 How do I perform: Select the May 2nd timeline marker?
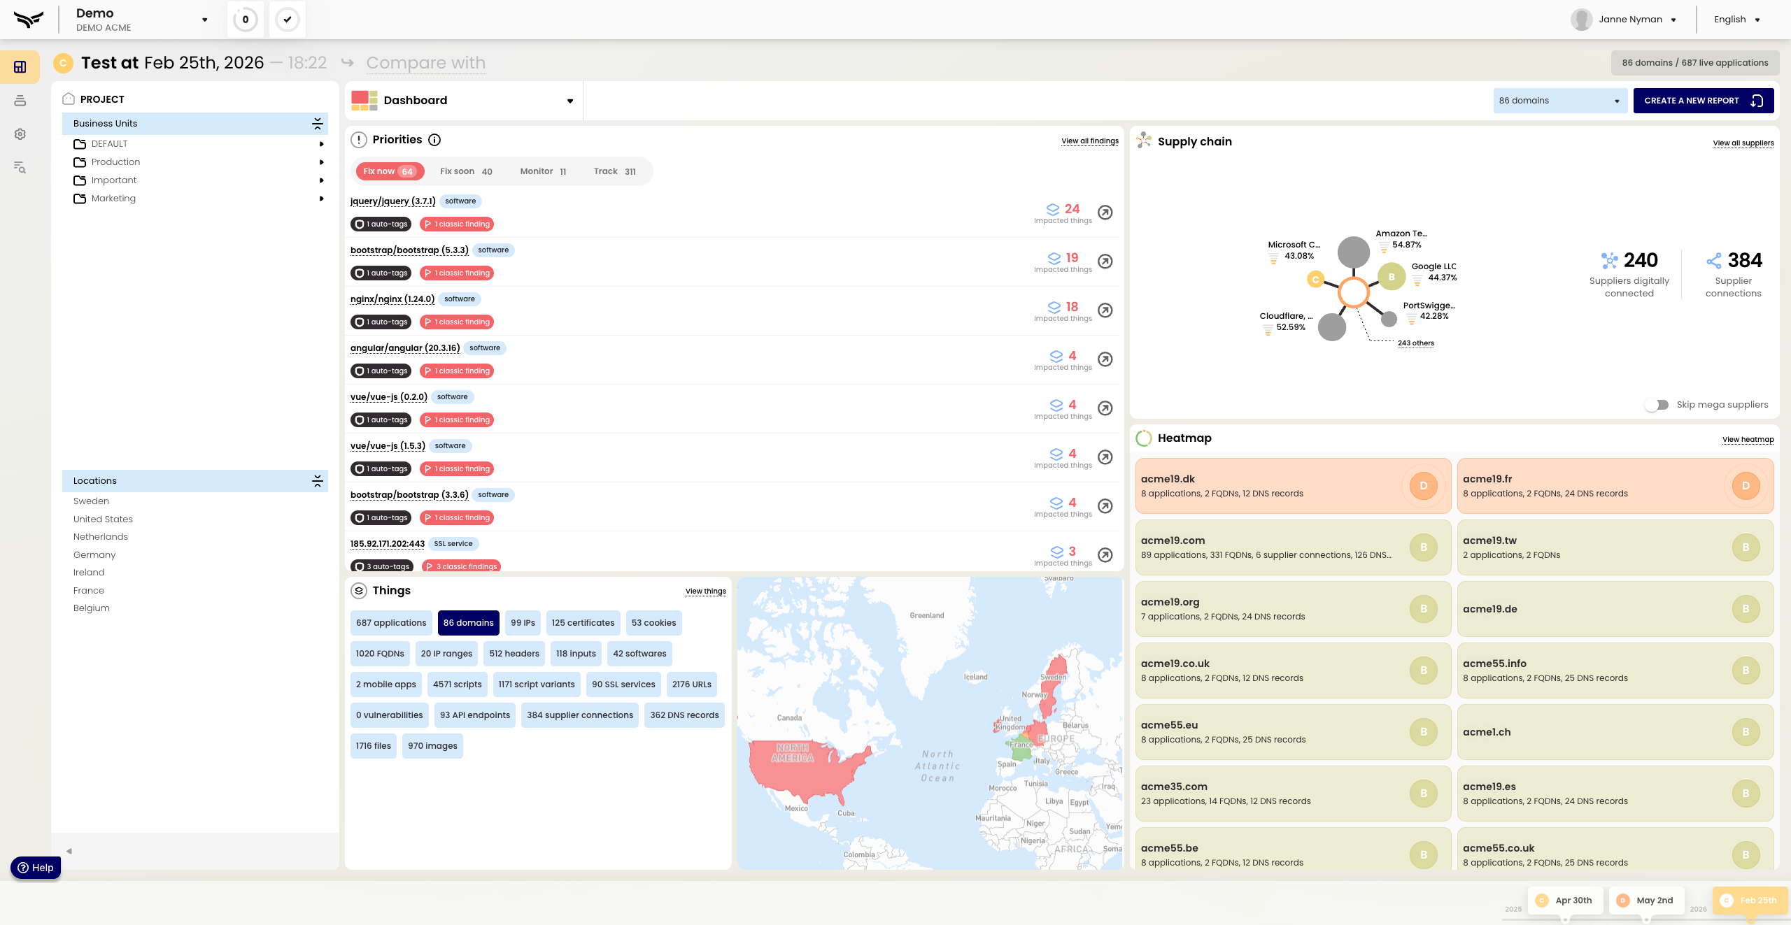coord(1646,901)
